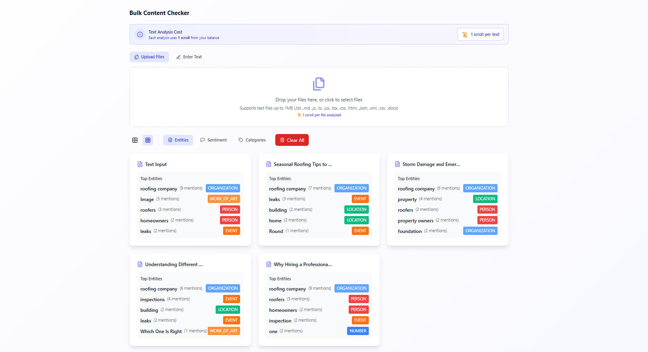
Task: Click document icon on Text Input card
Action: point(140,164)
